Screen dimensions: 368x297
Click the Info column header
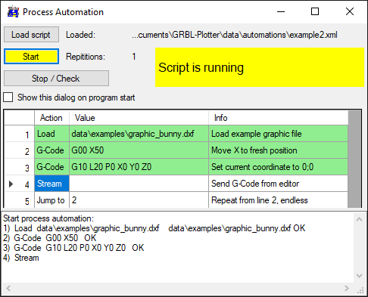point(278,118)
